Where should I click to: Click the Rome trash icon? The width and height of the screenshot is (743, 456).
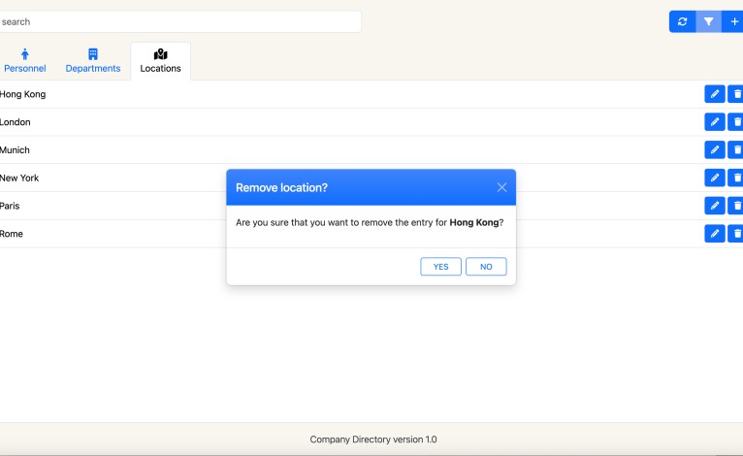tap(736, 234)
